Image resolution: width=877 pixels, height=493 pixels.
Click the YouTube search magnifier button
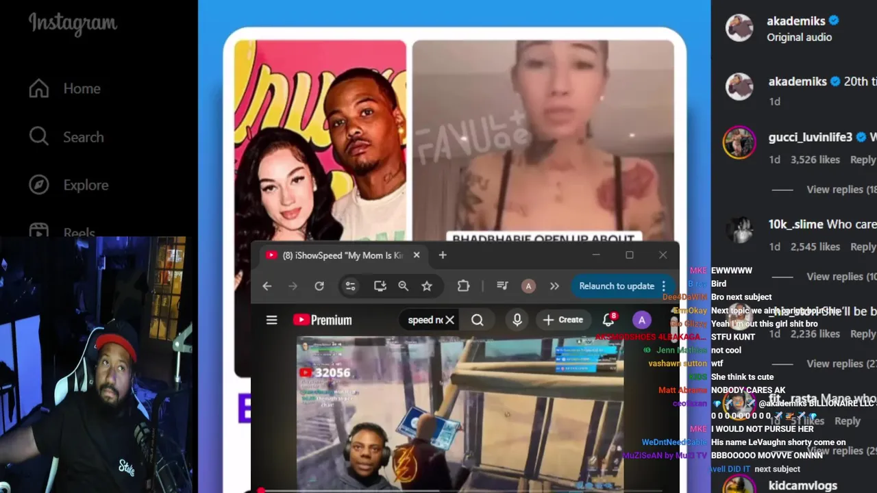tap(478, 320)
